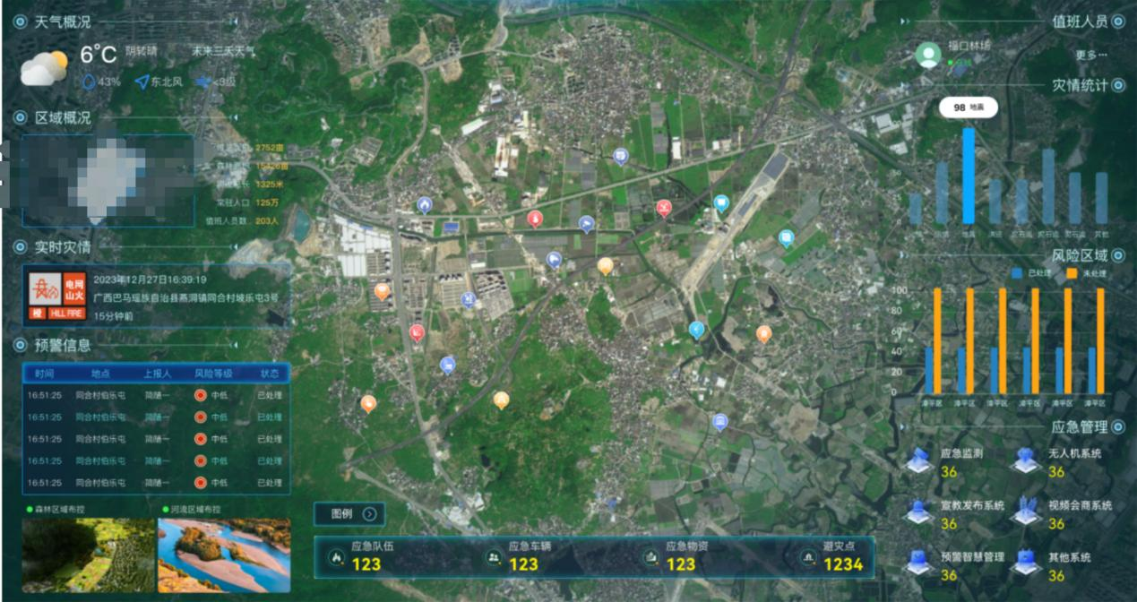The height and width of the screenshot is (602, 1137).
Task: Select the 视频会商系统 icon
Action: pos(1026,512)
